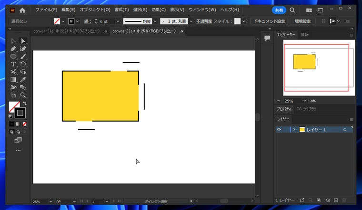Switch to 情報 panel tab
Image resolution: width=362 pixels, height=210 pixels.
pos(304,35)
